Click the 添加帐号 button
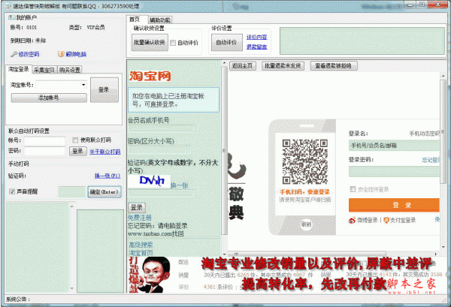 [x=49, y=98]
